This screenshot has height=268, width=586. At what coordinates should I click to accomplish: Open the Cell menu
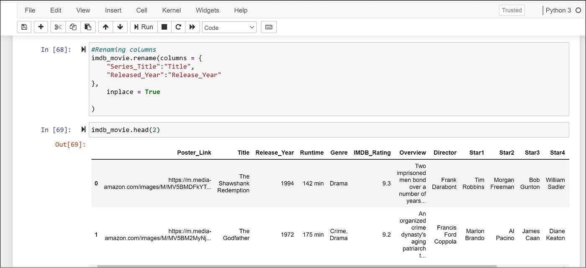tap(141, 10)
